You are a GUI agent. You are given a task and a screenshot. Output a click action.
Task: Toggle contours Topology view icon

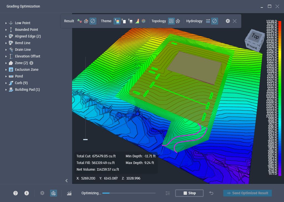coord(171,21)
